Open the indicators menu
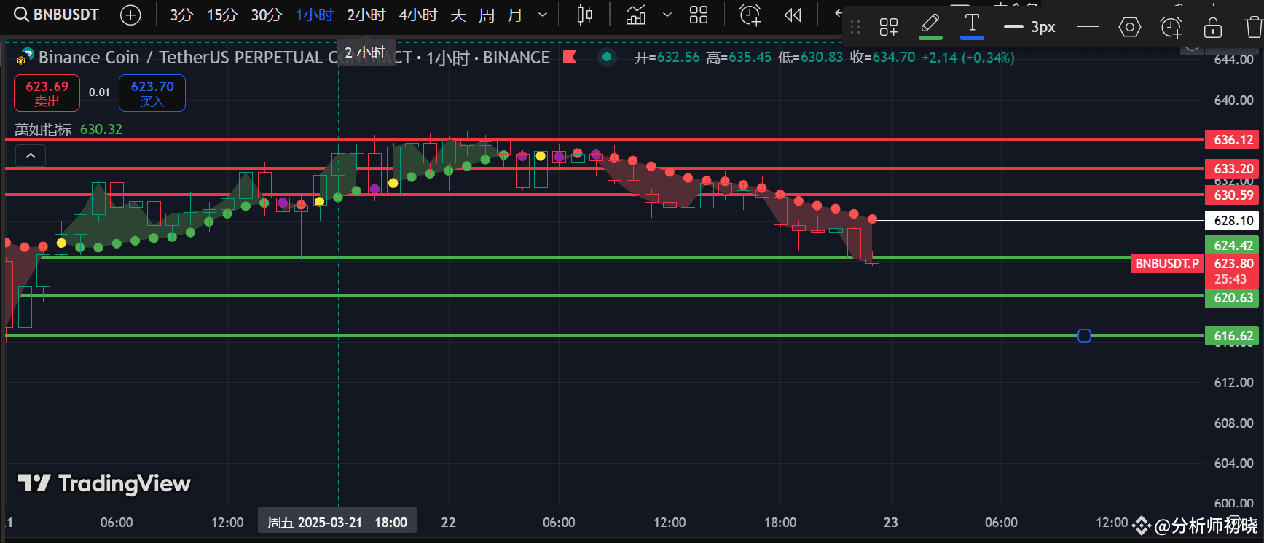This screenshot has height=543, width=1264. click(636, 15)
